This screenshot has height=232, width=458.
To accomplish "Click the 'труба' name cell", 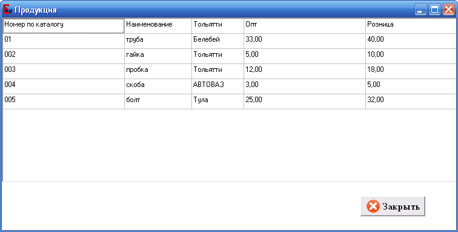I will coord(158,41).
